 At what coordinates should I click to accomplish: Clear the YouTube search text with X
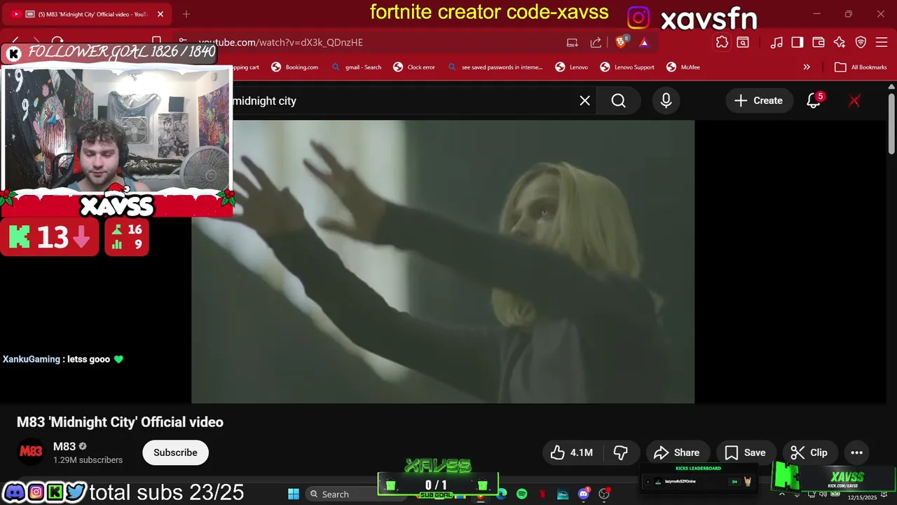tap(585, 101)
